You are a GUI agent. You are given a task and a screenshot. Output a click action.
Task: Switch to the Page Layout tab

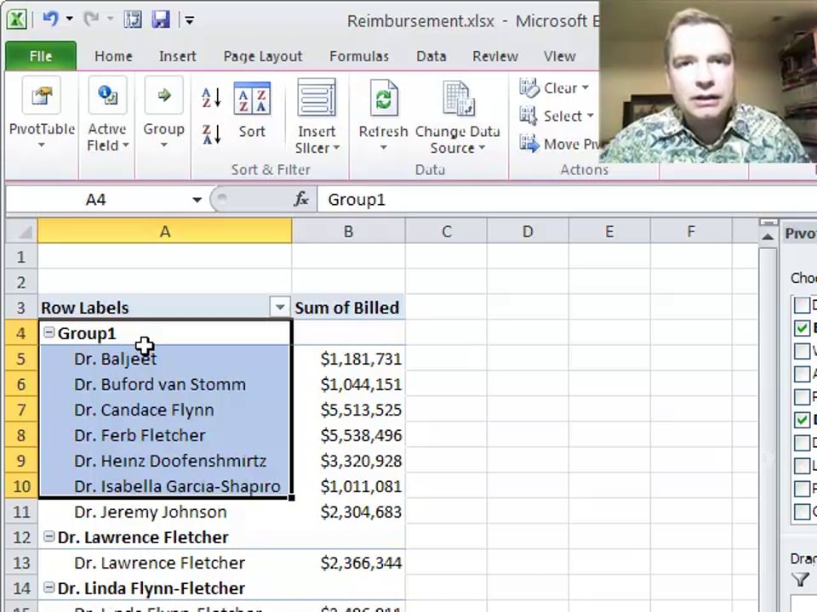pos(263,56)
